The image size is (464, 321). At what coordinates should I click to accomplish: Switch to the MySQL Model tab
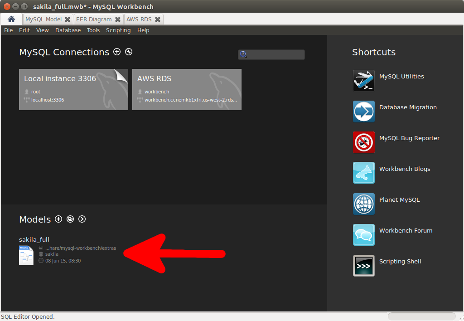pyautogui.click(x=43, y=19)
